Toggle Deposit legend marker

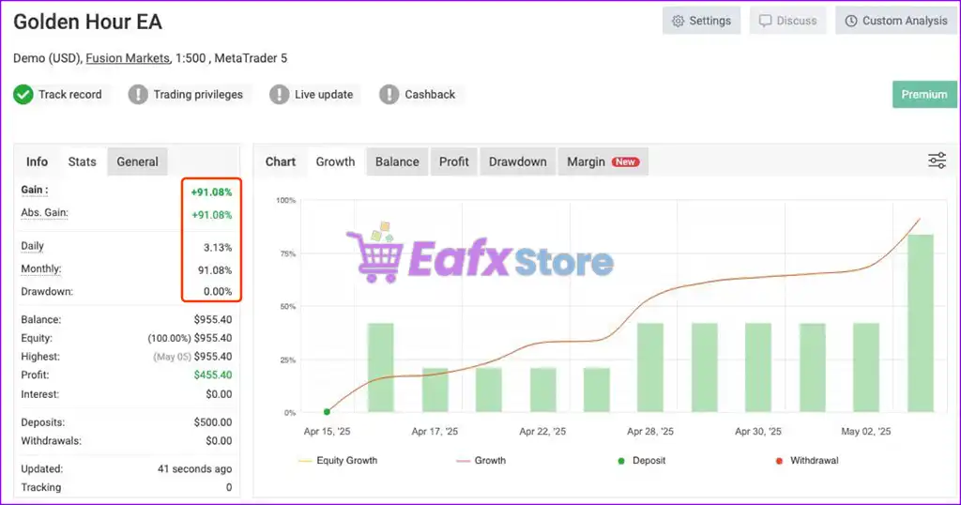pos(642,460)
